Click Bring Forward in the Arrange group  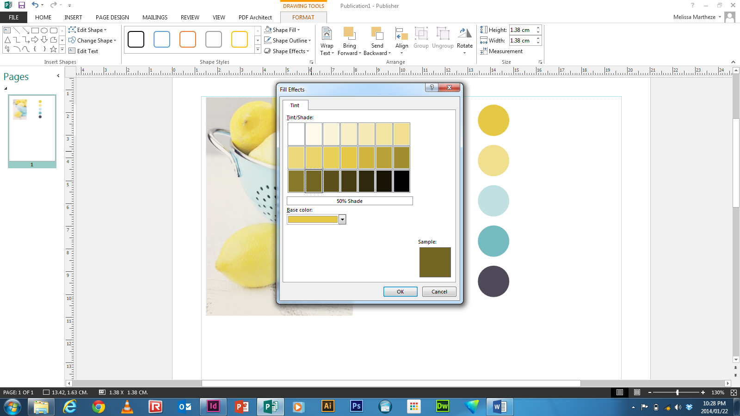click(x=349, y=40)
